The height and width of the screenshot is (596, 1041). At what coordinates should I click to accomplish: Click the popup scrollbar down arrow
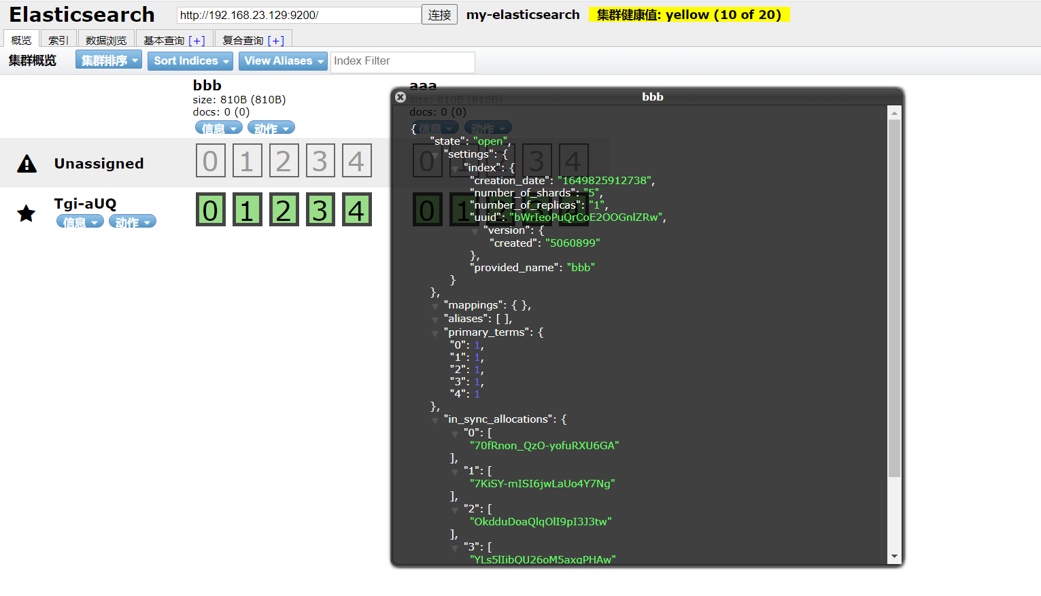894,557
